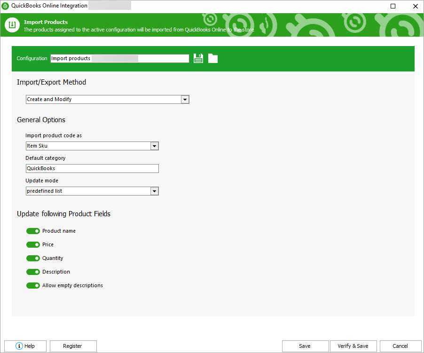Click the Configuration name input field
Screen dimensions: 424x353
coord(119,58)
